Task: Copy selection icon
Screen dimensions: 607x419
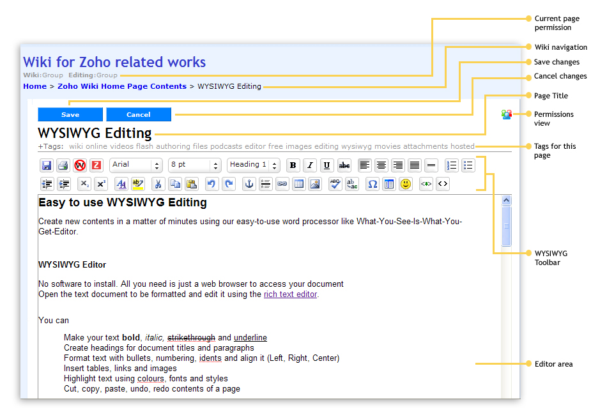Action: [175, 184]
